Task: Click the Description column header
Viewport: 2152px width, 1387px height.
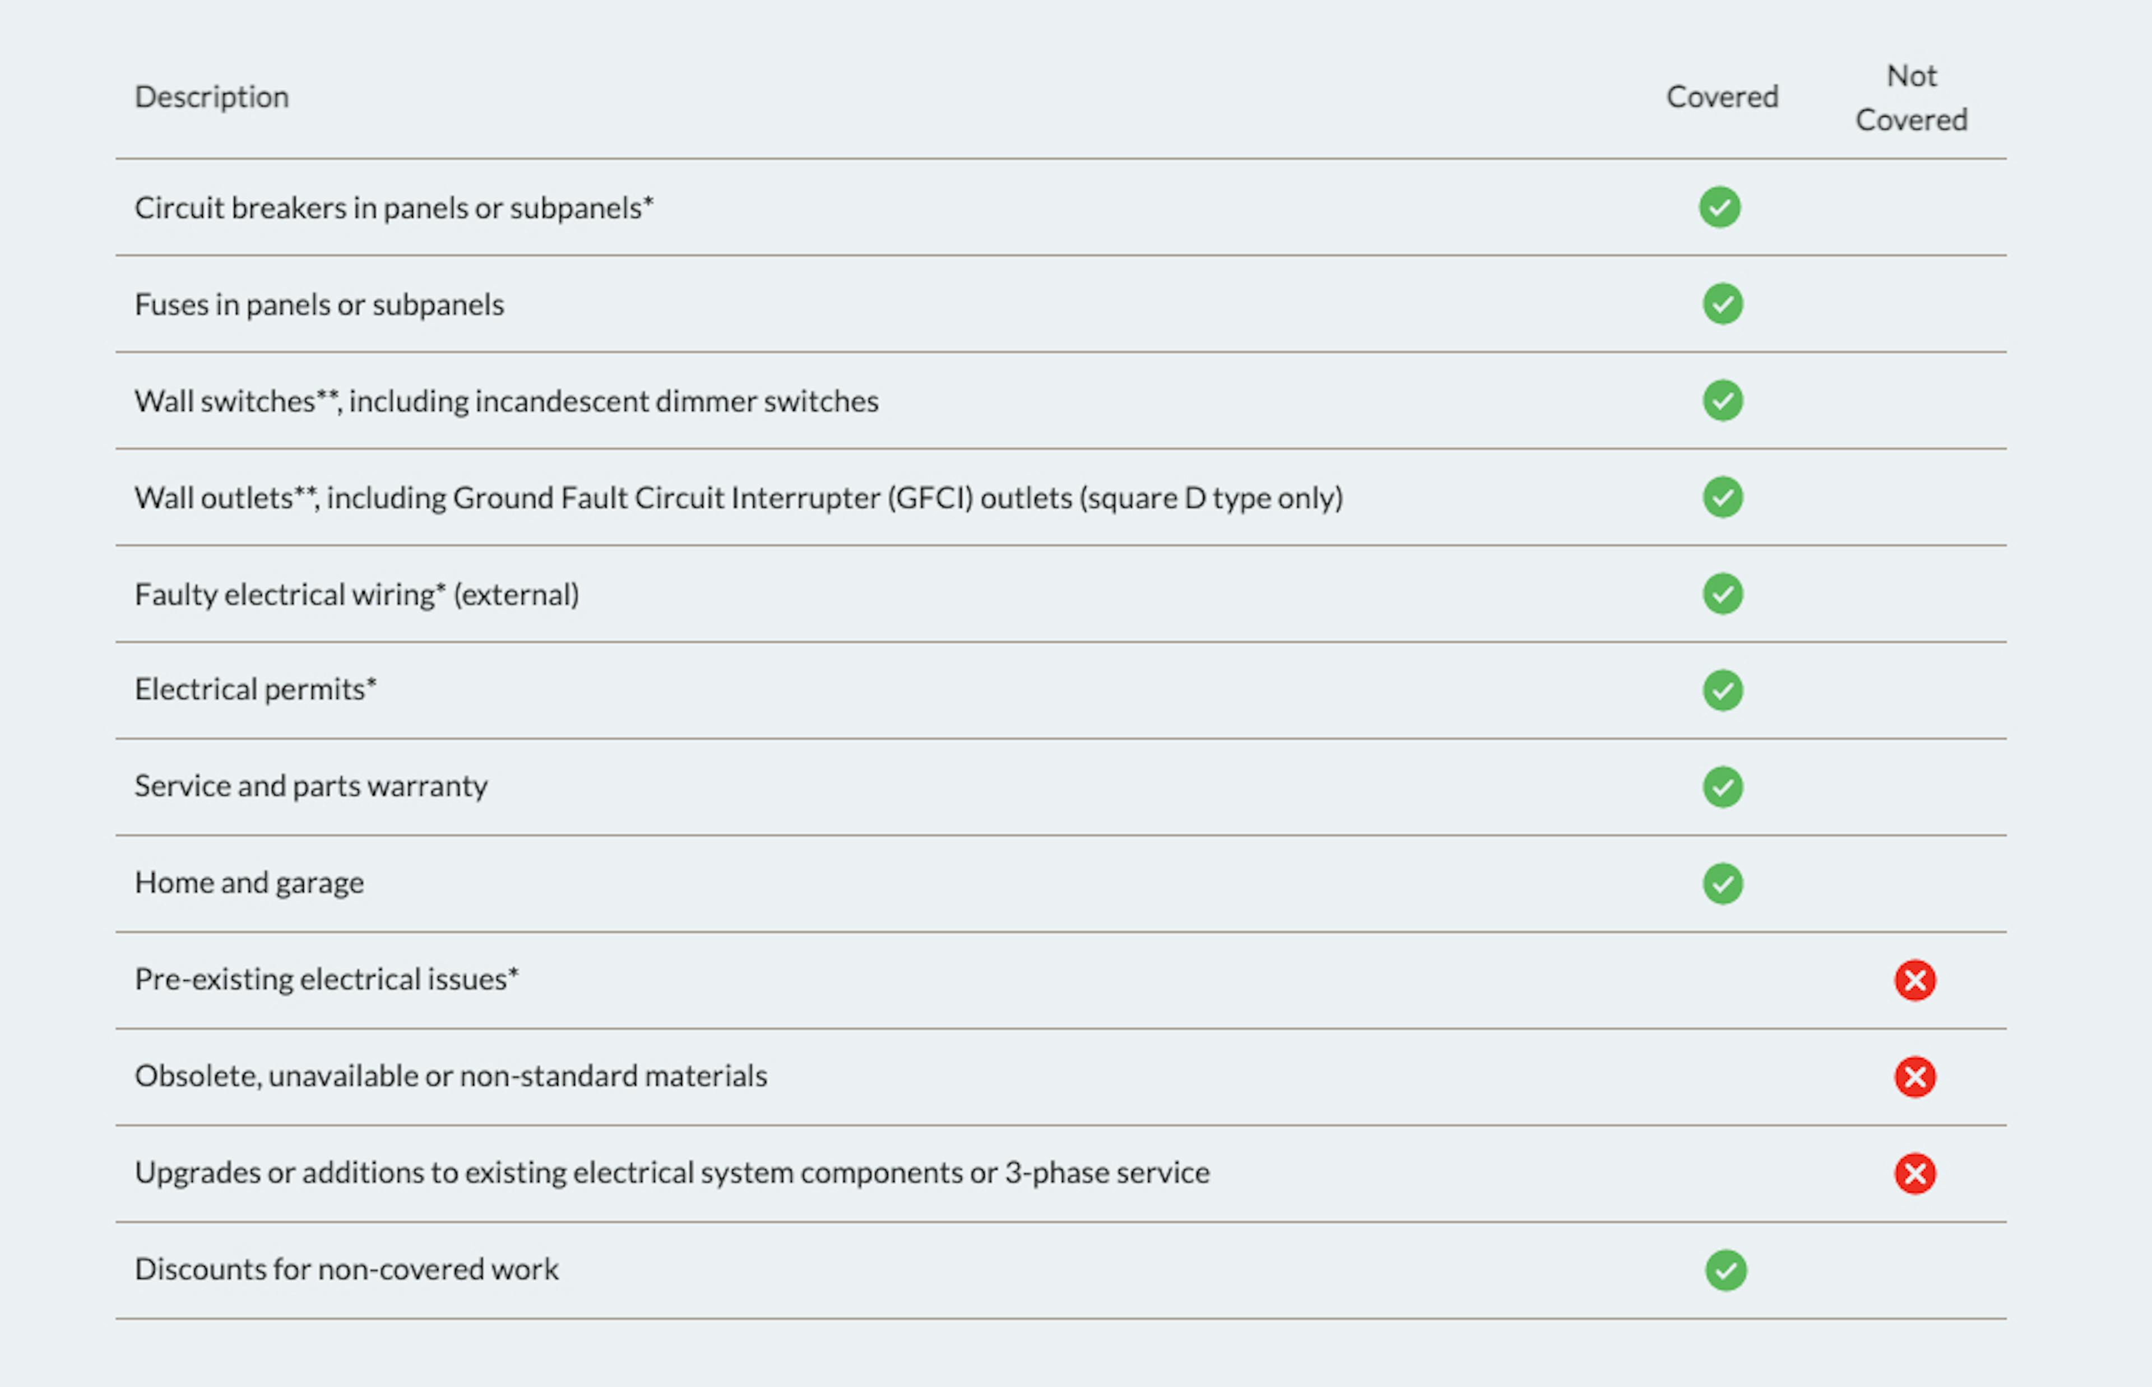Action: pyautogui.click(x=212, y=98)
